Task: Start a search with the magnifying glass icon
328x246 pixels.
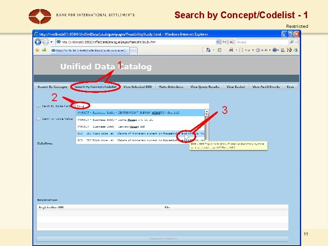Action: click(x=292, y=42)
